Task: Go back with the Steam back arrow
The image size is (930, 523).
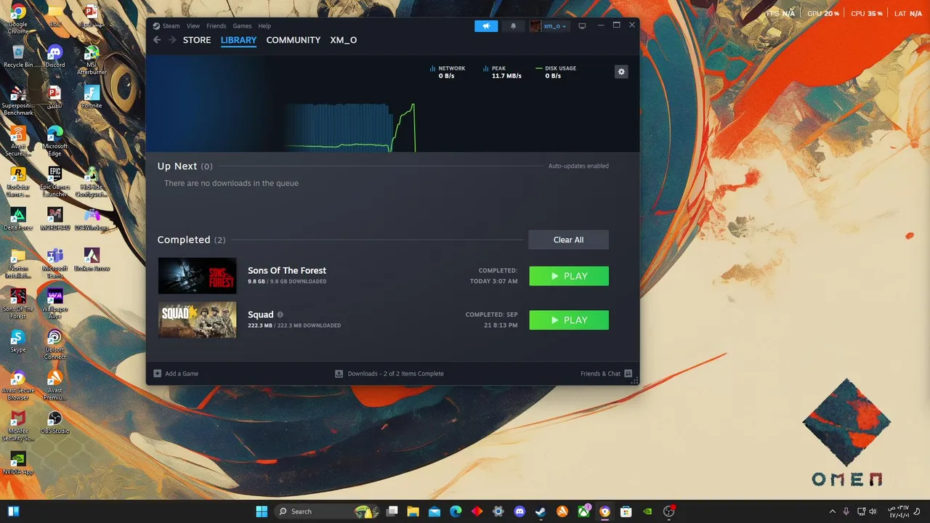Action: tap(157, 40)
